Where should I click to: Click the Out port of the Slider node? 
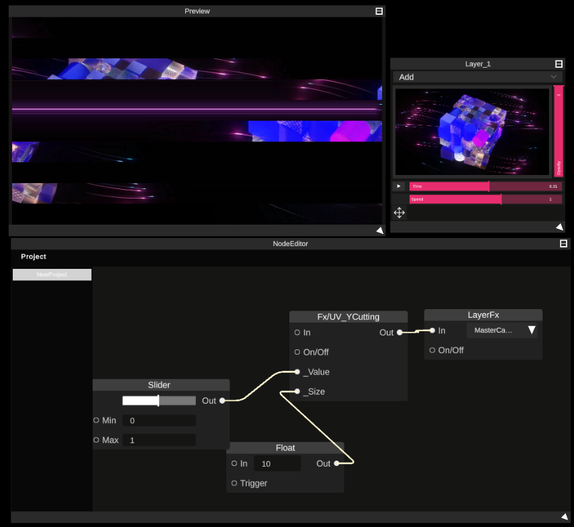coord(223,400)
